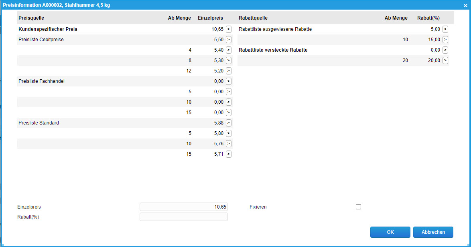471x247 pixels.
Task: Apply the 20,00 discount arrow button
Action: click(x=445, y=60)
